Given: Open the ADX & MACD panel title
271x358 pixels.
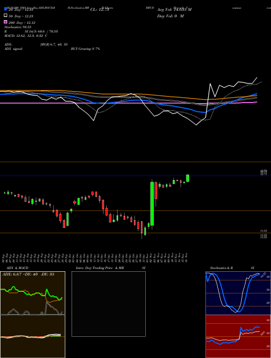Looking at the screenshot, I should tap(17, 268).
